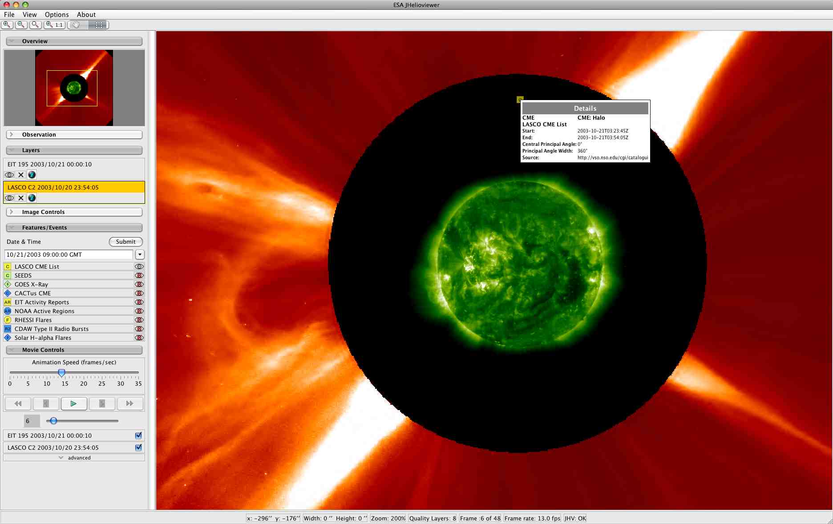Viewport: 833px width, 524px height.
Task: Click the zoom out magnifier tool
Action: pos(21,25)
